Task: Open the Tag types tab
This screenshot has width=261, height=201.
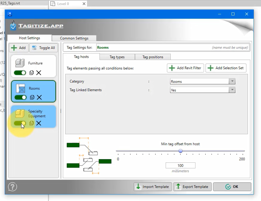Action: 117,57
